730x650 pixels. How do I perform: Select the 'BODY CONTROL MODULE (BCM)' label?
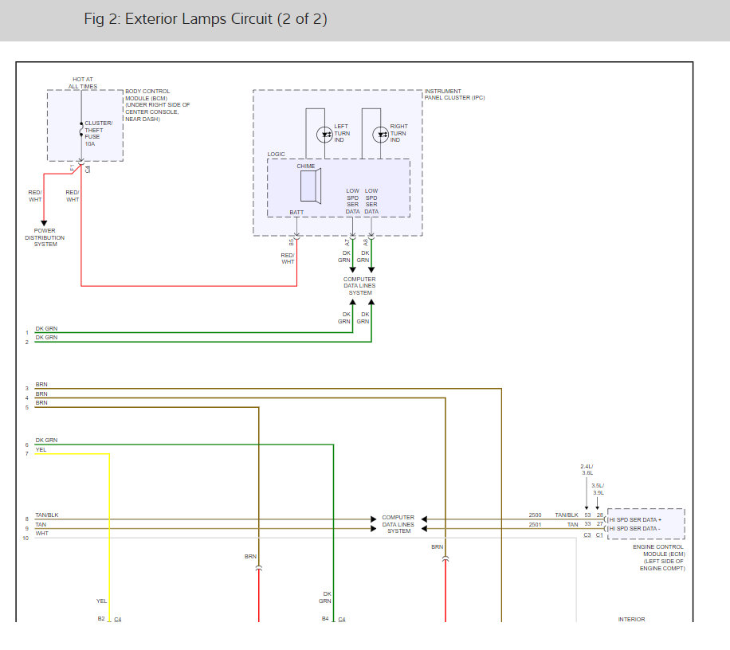[x=147, y=95]
